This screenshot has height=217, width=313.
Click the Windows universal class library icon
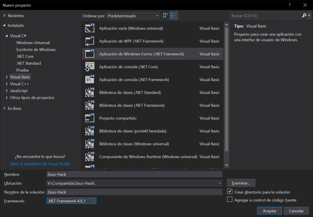point(90,144)
